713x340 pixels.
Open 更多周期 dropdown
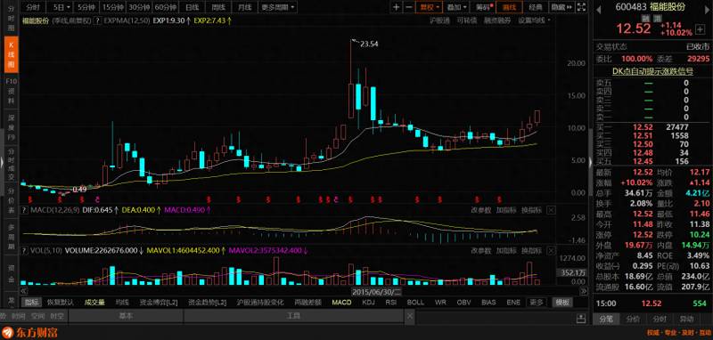[x=277, y=7]
